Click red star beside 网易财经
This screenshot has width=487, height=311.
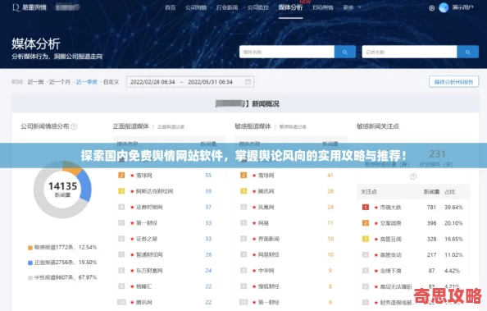(254, 254)
